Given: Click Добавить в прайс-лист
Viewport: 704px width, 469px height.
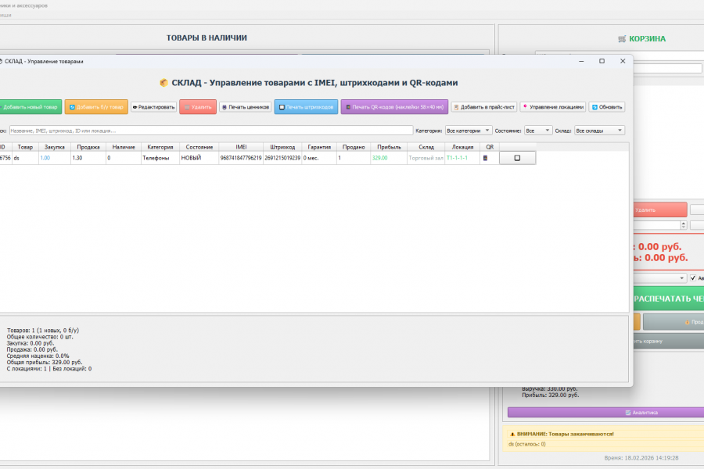Looking at the screenshot, I should point(484,107).
